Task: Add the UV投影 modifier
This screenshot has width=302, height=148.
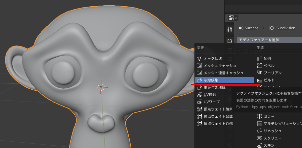Action: click(x=213, y=95)
